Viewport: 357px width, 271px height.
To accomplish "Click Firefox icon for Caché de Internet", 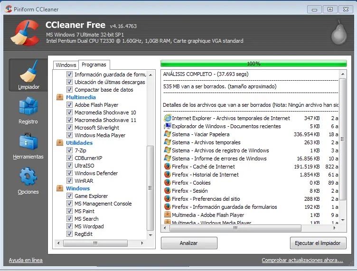I will (x=167, y=166).
